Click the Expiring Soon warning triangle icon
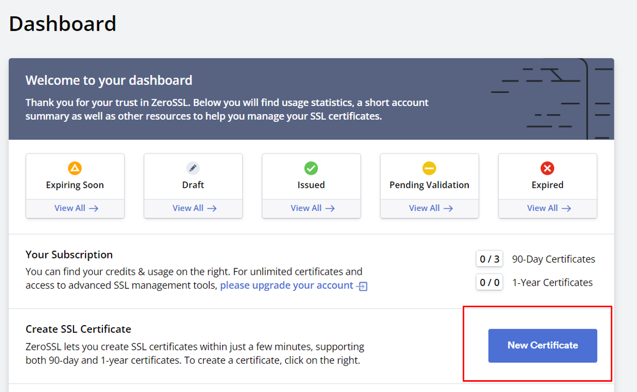 click(75, 168)
